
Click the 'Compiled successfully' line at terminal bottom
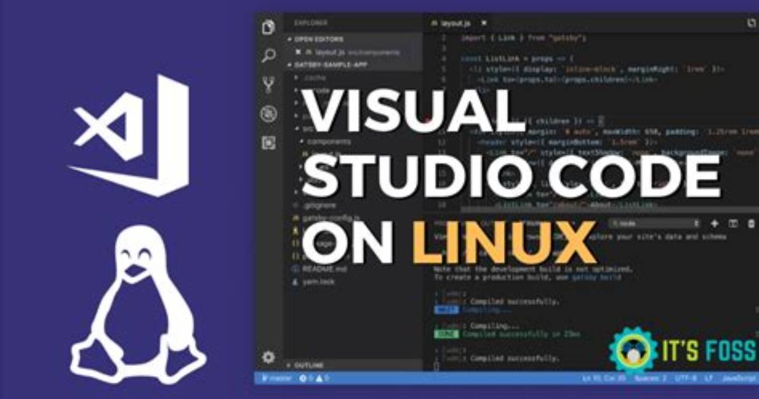point(515,358)
